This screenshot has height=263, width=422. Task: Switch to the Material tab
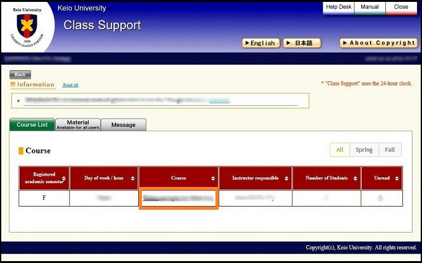[78, 124]
